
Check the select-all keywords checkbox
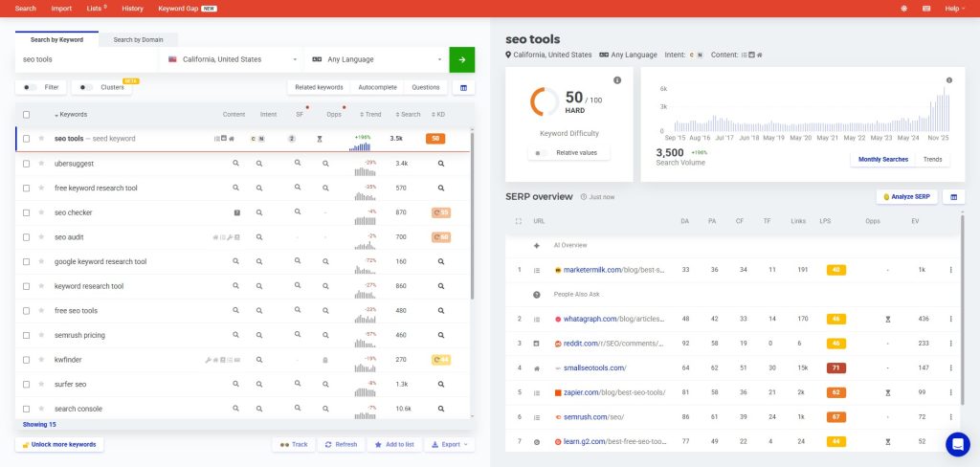[x=26, y=115]
